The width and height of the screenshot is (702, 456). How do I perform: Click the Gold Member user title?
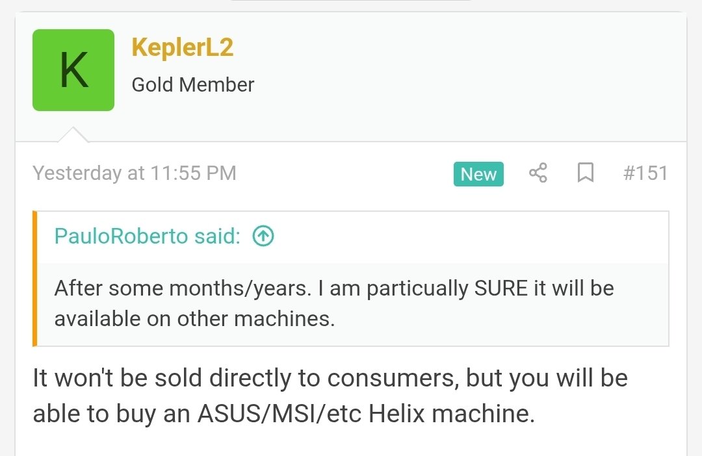click(193, 84)
